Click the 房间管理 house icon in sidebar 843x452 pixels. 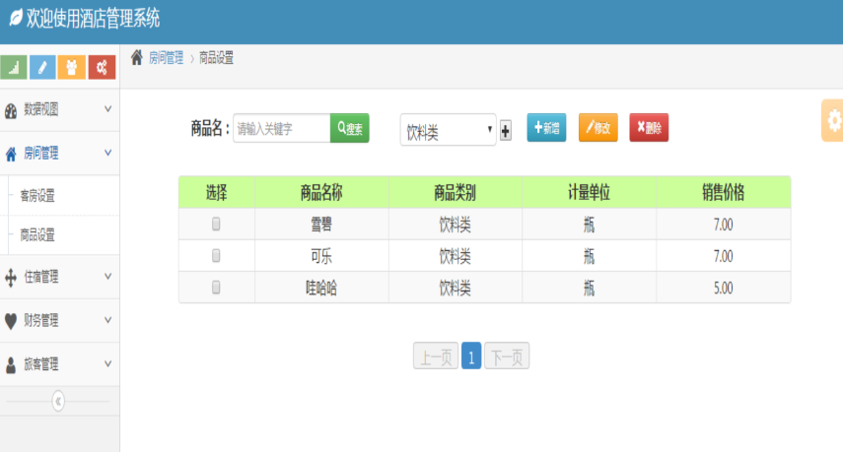point(11,154)
